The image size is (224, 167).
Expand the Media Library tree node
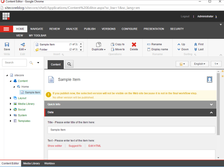coord(10,104)
